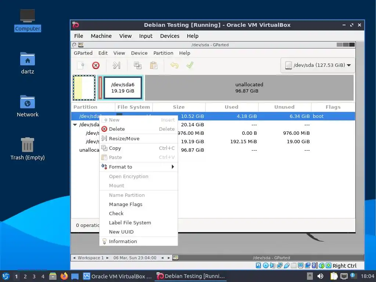Click the volume speaker icon in system tray
This screenshot has height=282, width=376.
tap(320, 276)
